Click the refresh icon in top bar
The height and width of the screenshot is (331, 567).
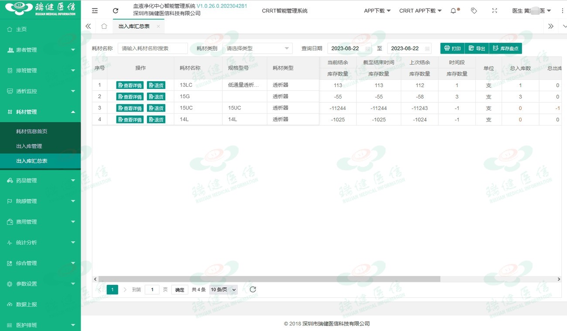click(116, 11)
